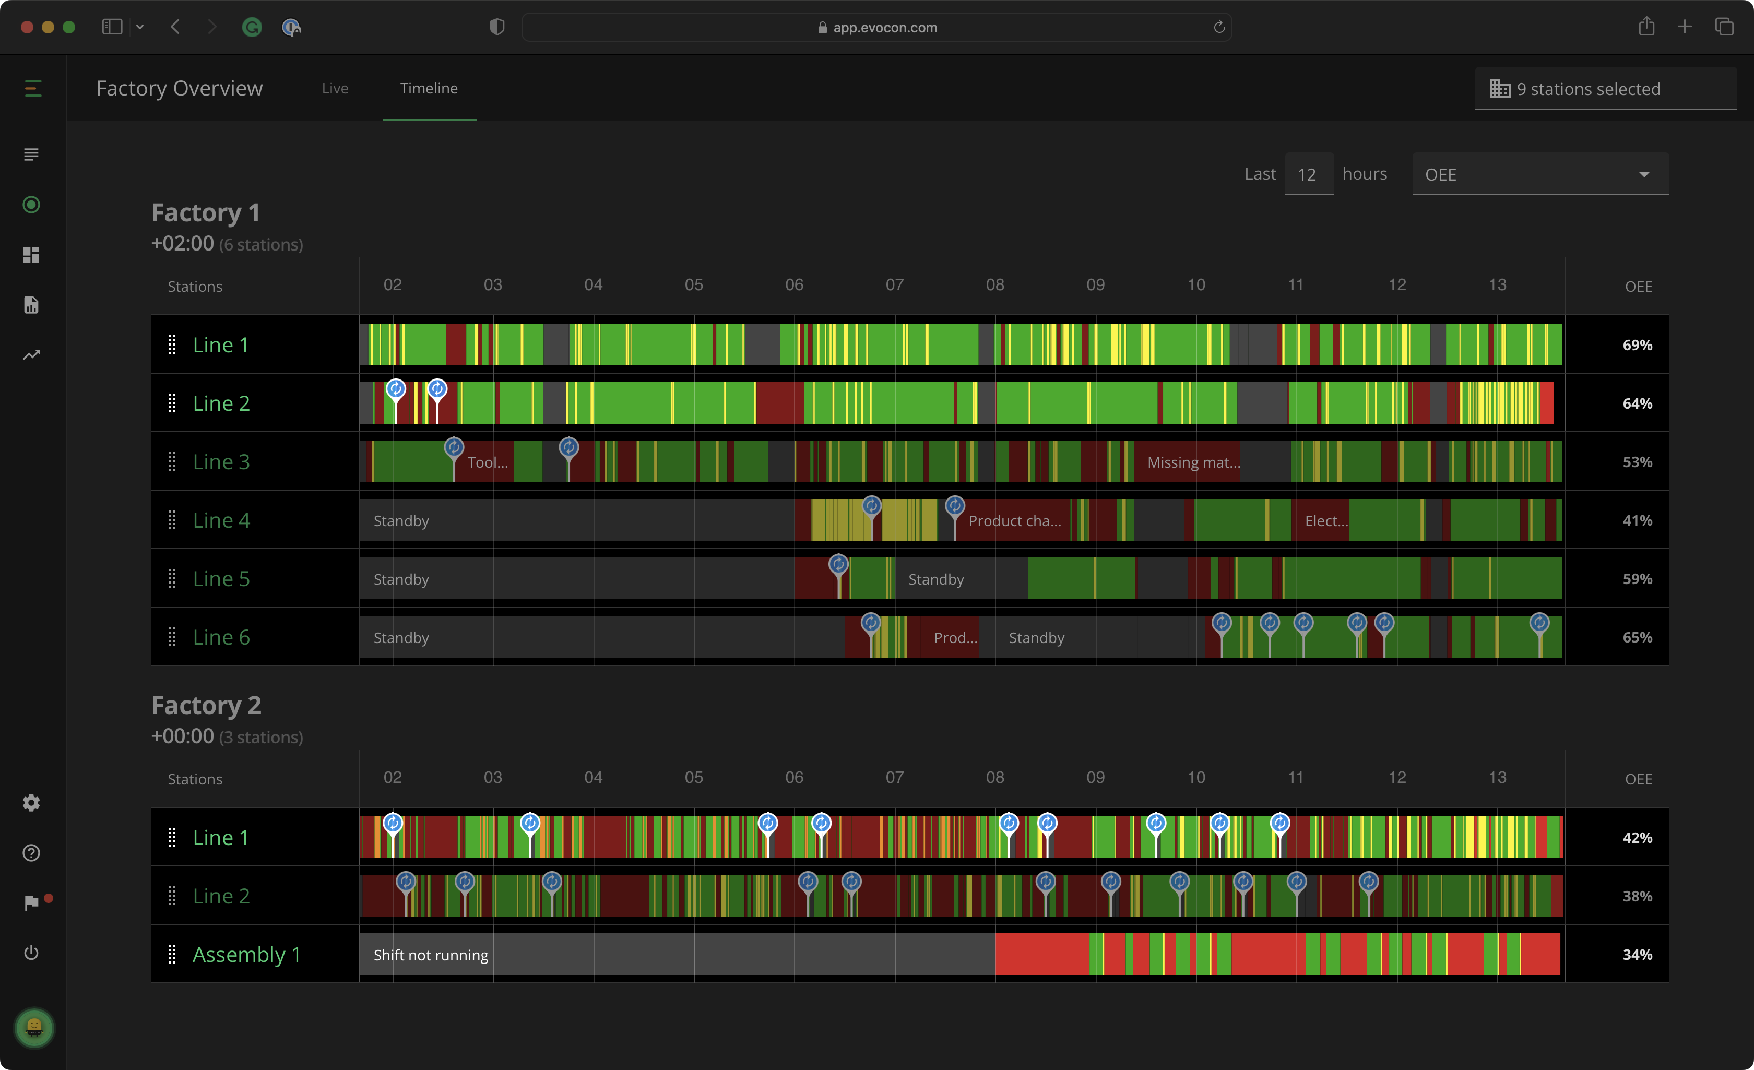Click the user avatar at bottom left
1754x1070 pixels.
point(33,1028)
